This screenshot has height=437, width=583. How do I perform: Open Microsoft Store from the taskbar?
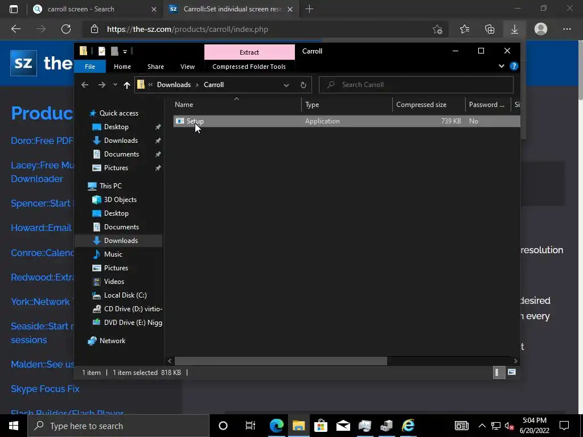pyautogui.click(x=321, y=426)
